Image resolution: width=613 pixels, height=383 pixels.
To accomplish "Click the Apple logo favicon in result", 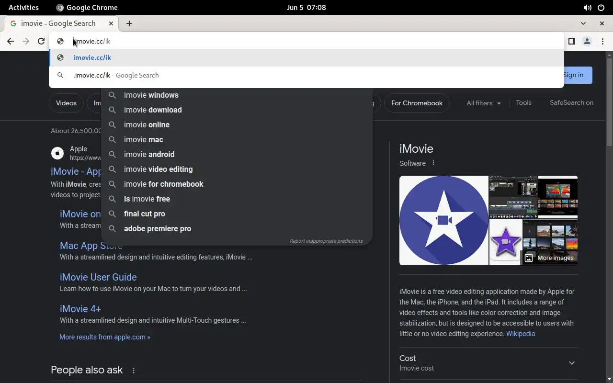I will click(57, 153).
